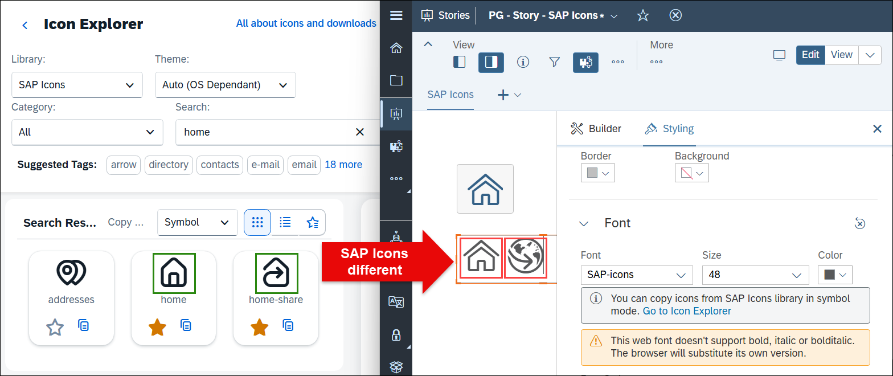Open the Symbol copy mode dropdown
Screen dimensions: 893x376
point(198,222)
